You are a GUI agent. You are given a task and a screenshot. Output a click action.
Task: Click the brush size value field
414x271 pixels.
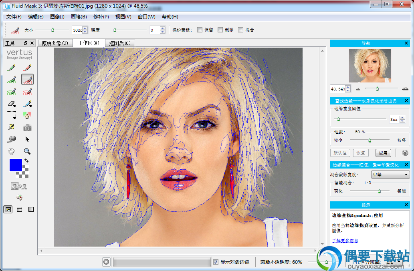[77, 30]
